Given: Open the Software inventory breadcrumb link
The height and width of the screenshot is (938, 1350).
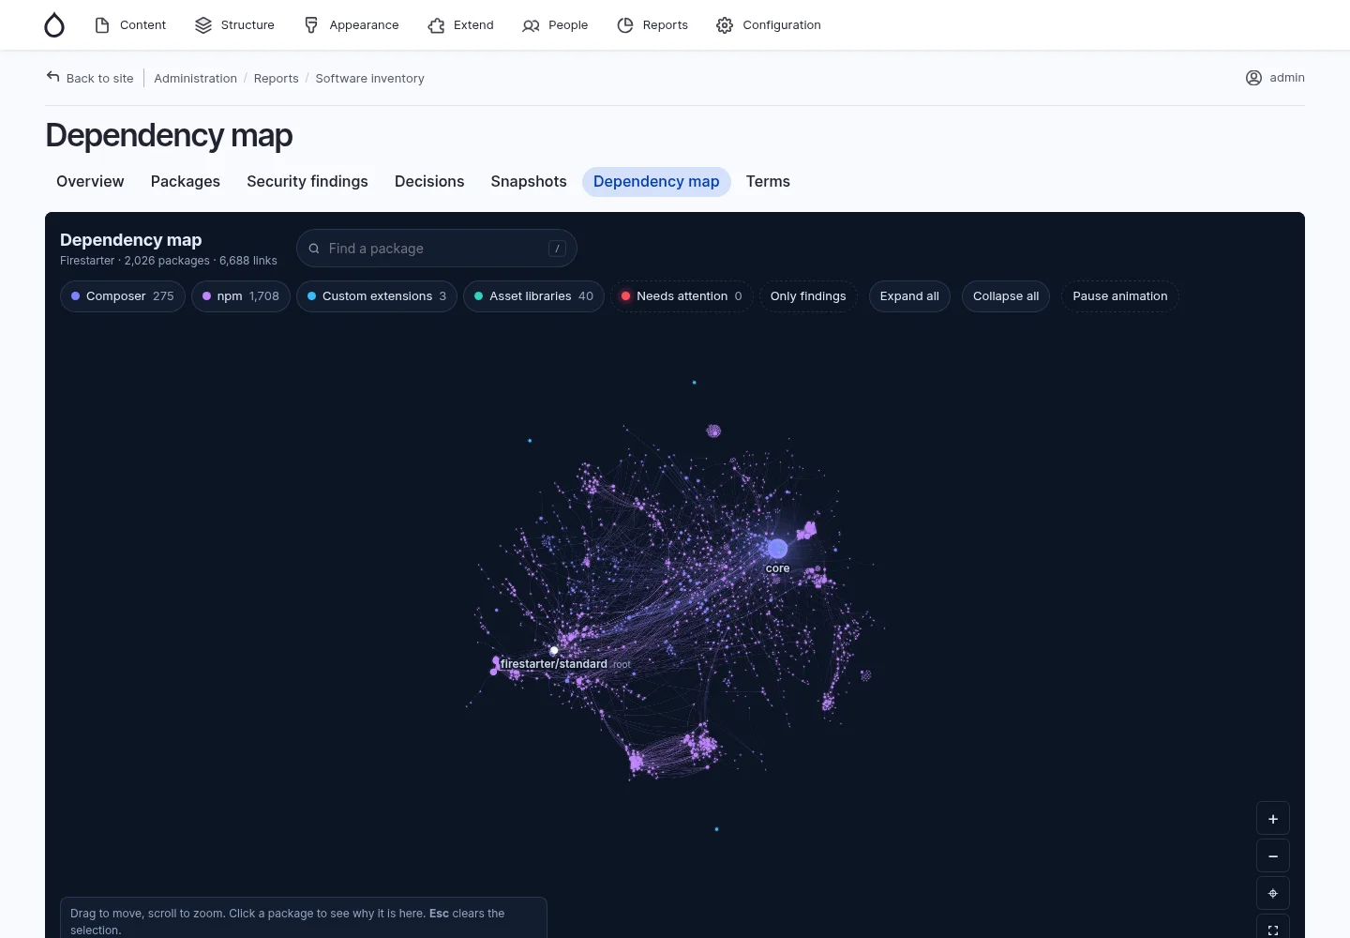Looking at the screenshot, I should tap(369, 79).
